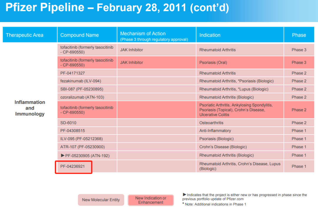Click JAK Inhibitor in the Rheumatoid Arthritis row
This screenshot has width=318, height=207.
point(131,50)
